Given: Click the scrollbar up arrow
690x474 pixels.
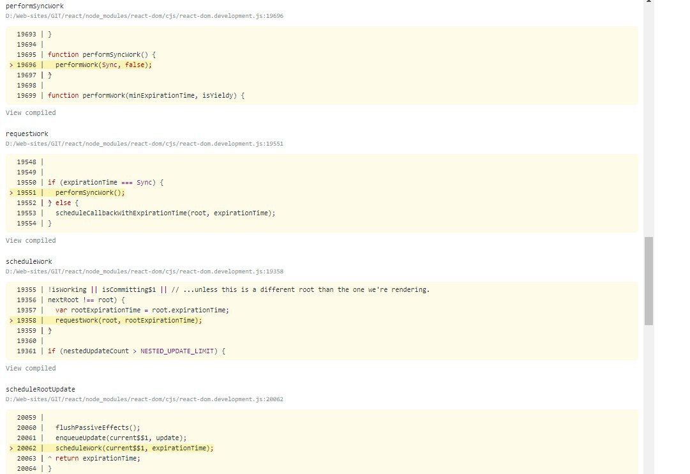Looking at the screenshot, I should (x=649, y=1).
